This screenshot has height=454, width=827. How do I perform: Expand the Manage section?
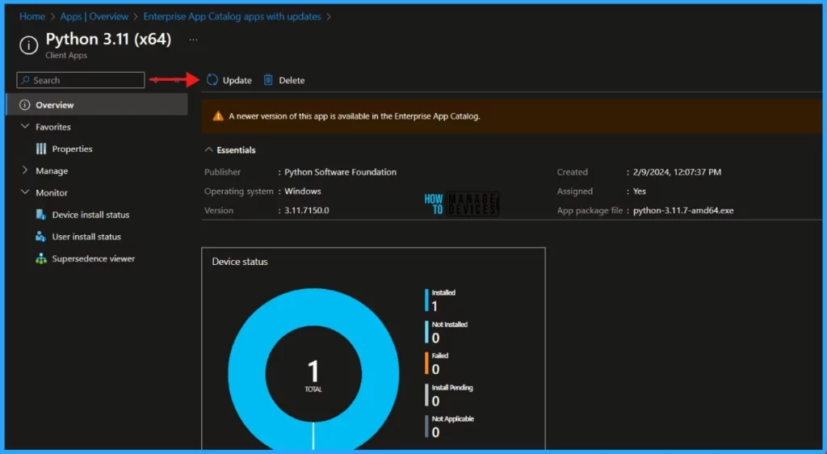25,170
